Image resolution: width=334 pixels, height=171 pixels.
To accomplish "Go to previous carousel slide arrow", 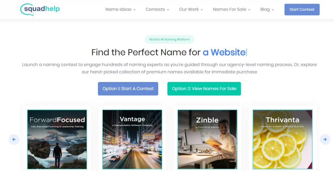I will coord(14,139).
